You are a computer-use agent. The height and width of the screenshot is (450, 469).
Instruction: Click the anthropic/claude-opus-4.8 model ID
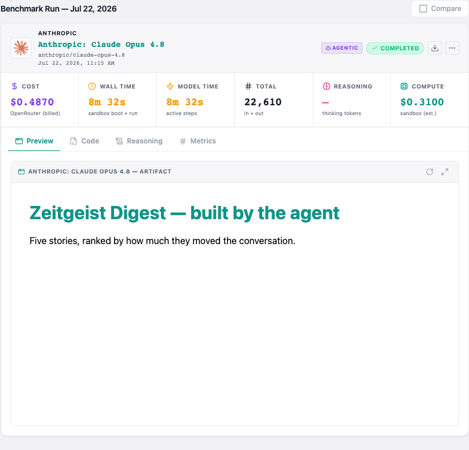point(82,55)
